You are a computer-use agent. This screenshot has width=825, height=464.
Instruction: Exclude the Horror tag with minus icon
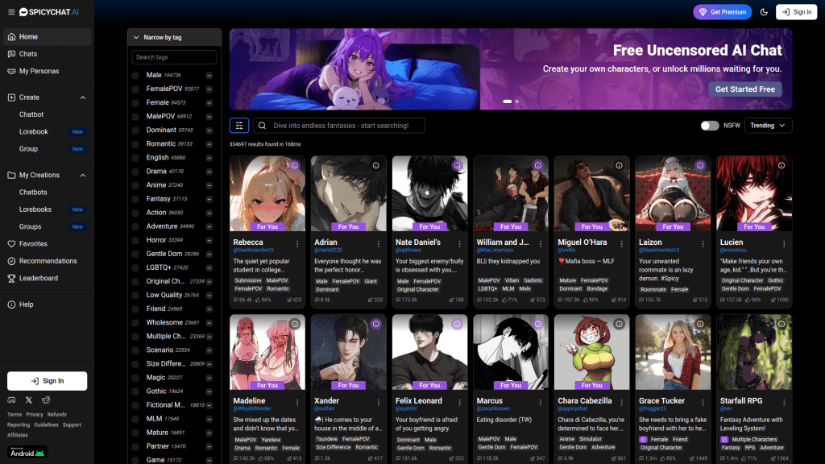pos(209,240)
